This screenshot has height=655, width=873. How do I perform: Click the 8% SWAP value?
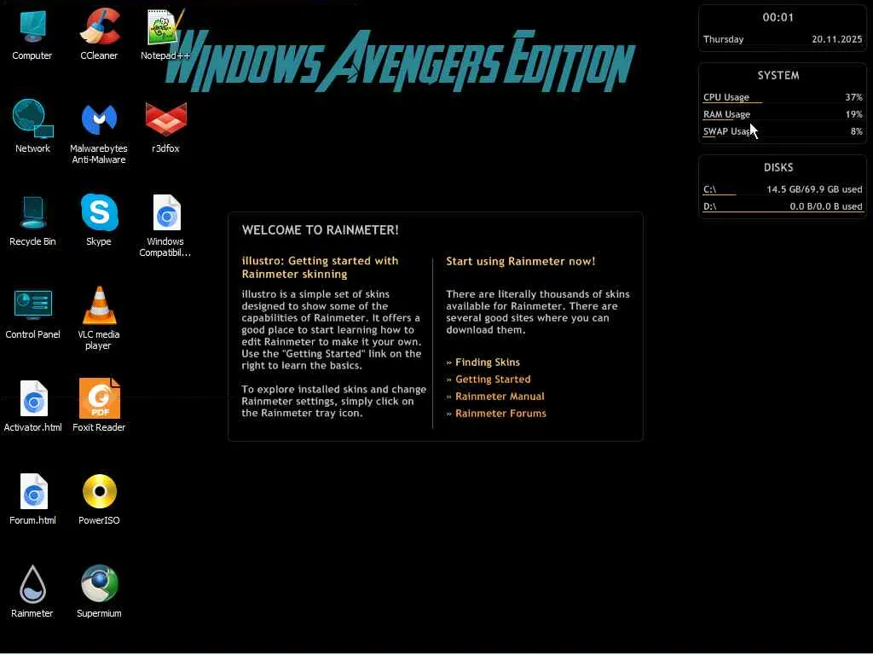pyautogui.click(x=856, y=131)
